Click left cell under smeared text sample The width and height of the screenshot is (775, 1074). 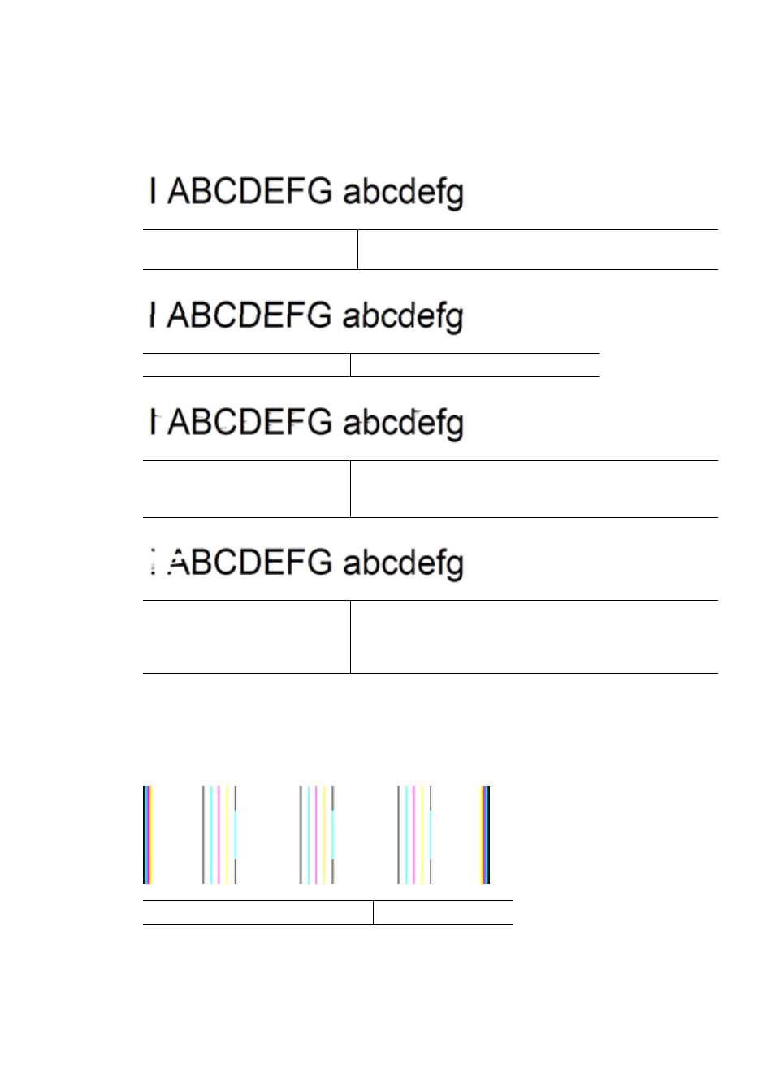pos(246,489)
